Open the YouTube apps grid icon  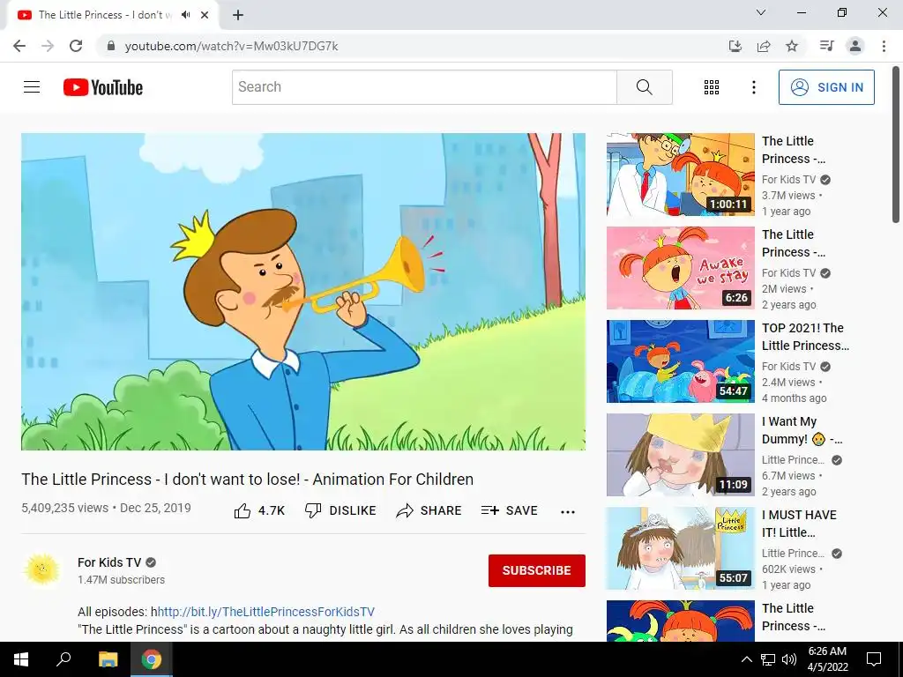click(x=712, y=87)
